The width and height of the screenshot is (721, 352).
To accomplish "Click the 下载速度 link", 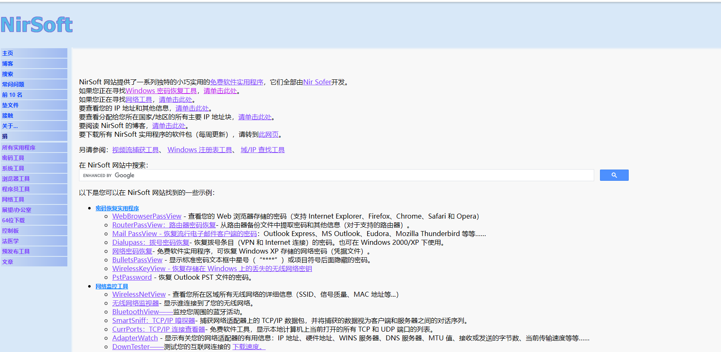I will coord(249,347).
